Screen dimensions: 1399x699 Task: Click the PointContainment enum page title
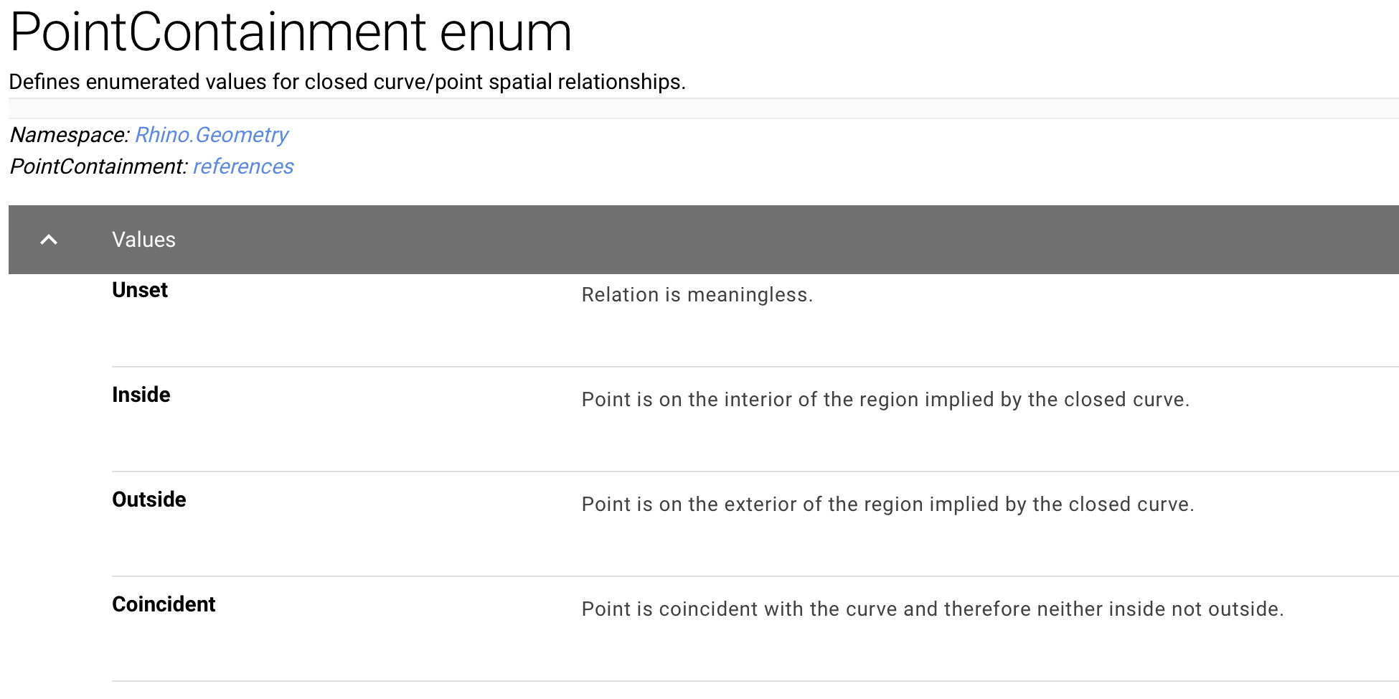pyautogui.click(x=291, y=32)
